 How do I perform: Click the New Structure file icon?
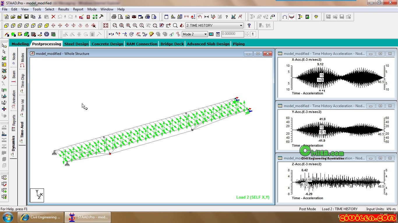coord(6,17)
